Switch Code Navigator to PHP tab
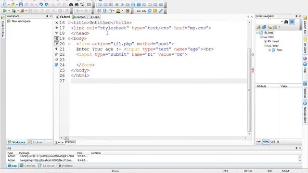This screenshot has height=173, width=308. click(259, 142)
